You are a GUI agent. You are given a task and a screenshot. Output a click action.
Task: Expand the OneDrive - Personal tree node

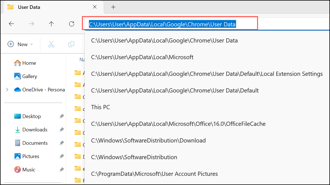click(7, 90)
